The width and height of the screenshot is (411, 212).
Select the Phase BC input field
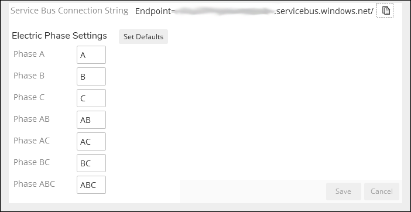pos(91,163)
